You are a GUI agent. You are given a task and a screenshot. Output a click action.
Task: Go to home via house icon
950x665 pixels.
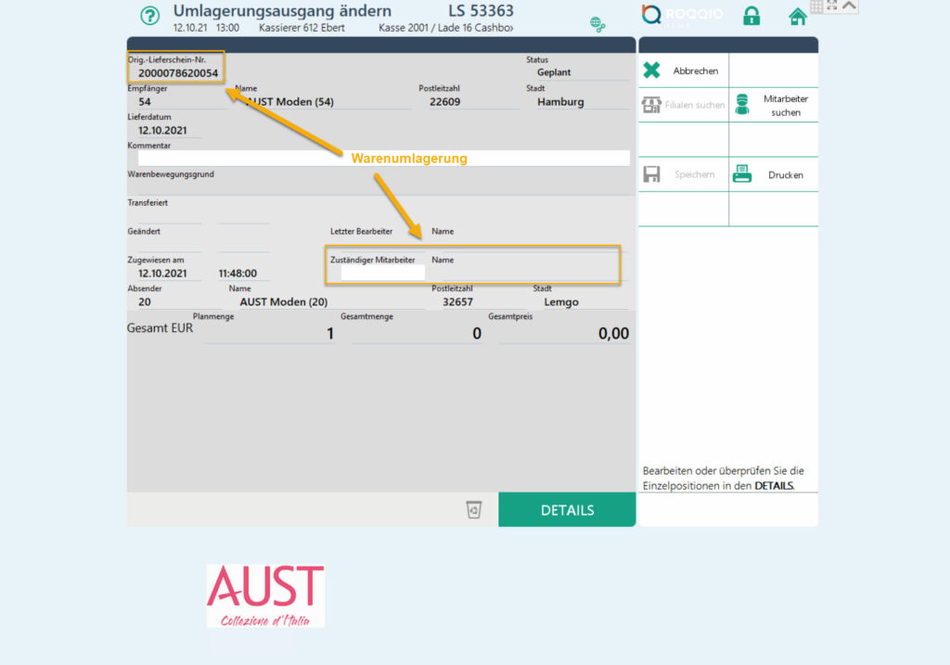tap(797, 17)
